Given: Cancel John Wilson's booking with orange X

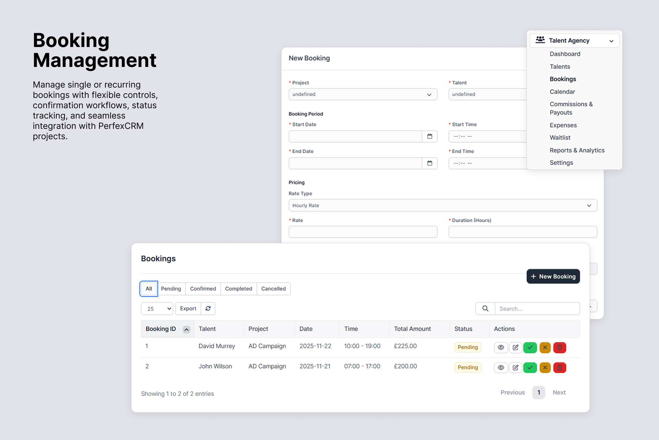Looking at the screenshot, I should pos(545,368).
